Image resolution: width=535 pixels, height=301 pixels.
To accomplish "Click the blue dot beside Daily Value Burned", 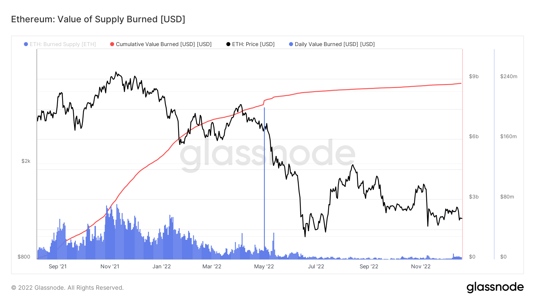I will click(x=291, y=44).
